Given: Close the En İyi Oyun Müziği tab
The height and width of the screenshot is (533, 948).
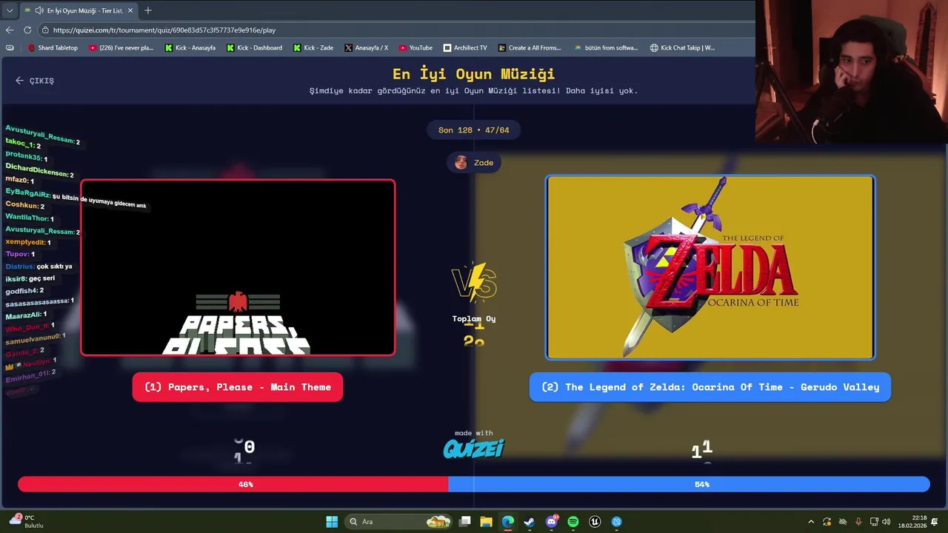Looking at the screenshot, I should tap(130, 10).
